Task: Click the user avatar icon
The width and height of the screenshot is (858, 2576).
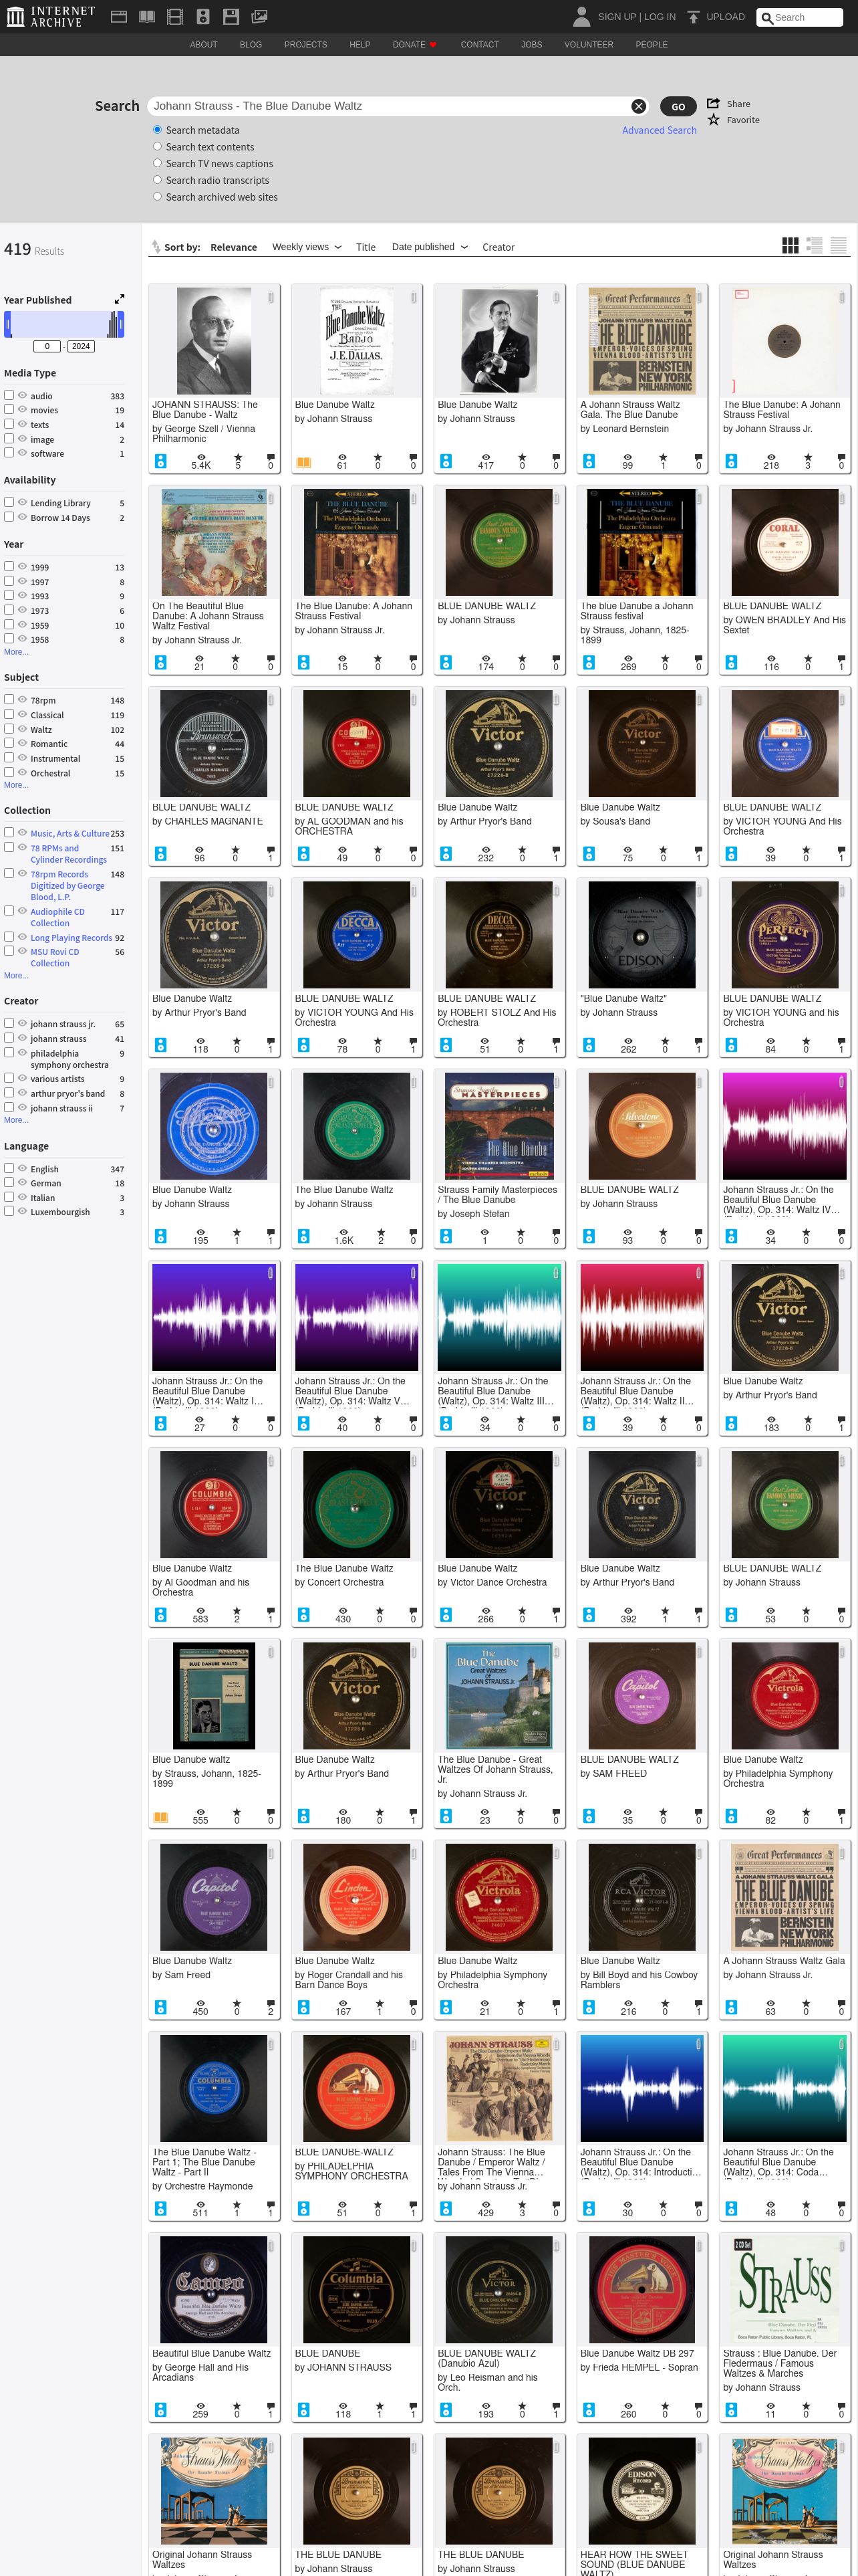Action: click(x=581, y=16)
